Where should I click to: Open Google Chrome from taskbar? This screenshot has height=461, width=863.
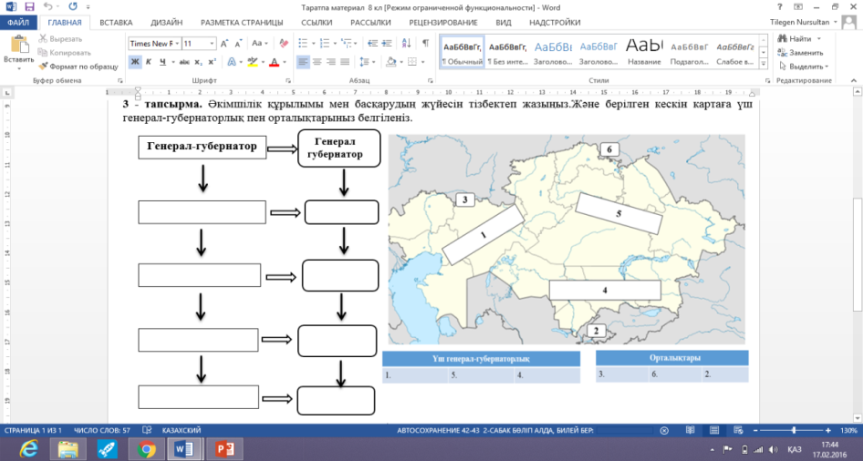pos(146,449)
